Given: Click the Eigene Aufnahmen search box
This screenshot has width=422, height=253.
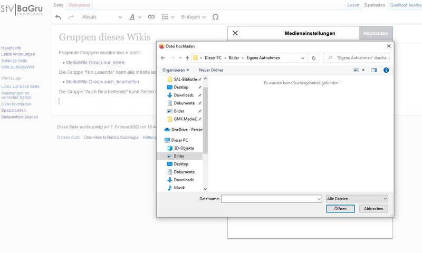Looking at the screenshot, I should click(357, 58).
